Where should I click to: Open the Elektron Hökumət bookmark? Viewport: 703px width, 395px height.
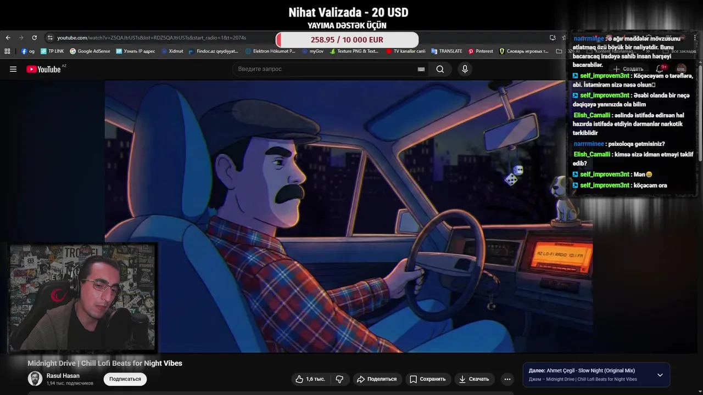click(x=270, y=51)
